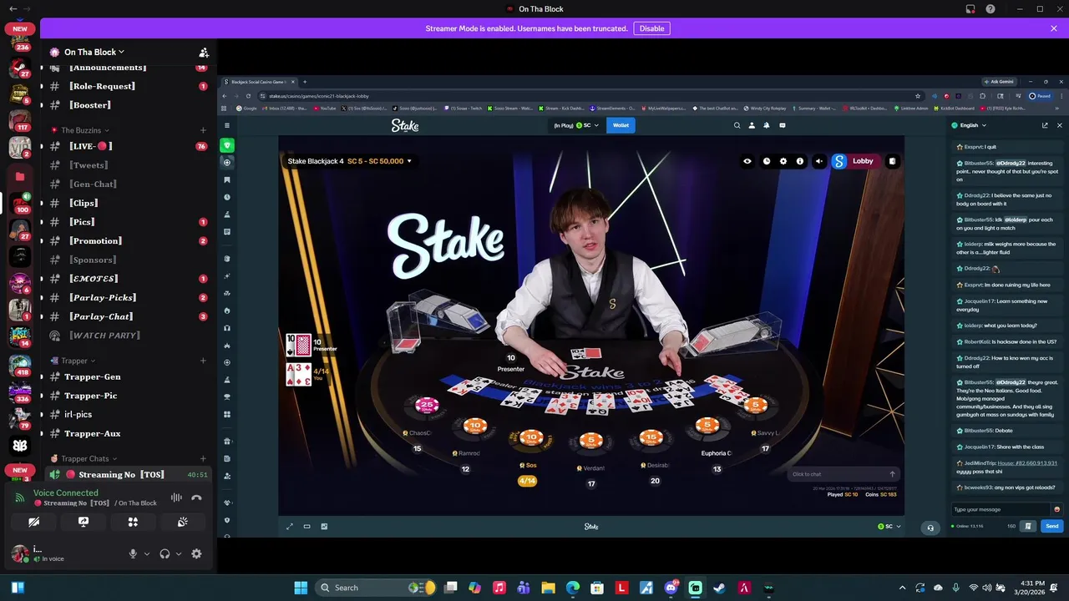Open the Trapper-Gen channel
Image resolution: width=1069 pixels, height=601 pixels.
point(128,376)
